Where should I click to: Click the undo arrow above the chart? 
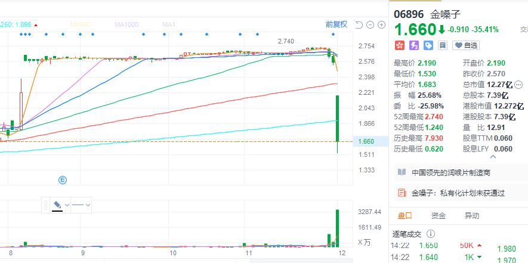click(x=359, y=24)
